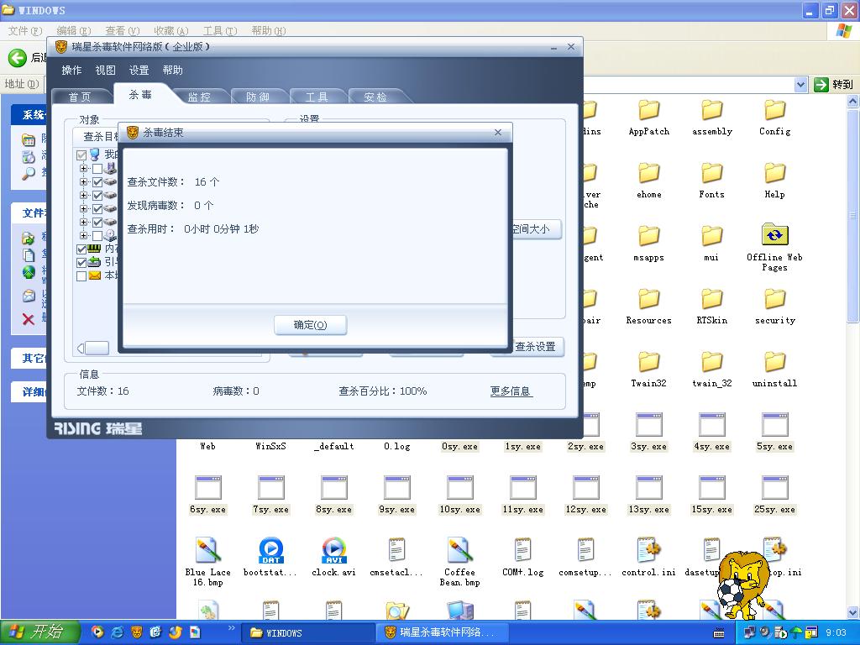Check the floppy drive checkbox in scan tree
860x645 pixels.
pos(97,168)
